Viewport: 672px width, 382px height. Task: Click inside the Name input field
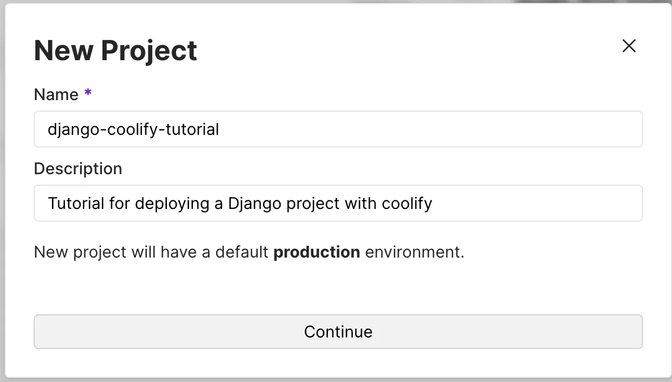338,129
